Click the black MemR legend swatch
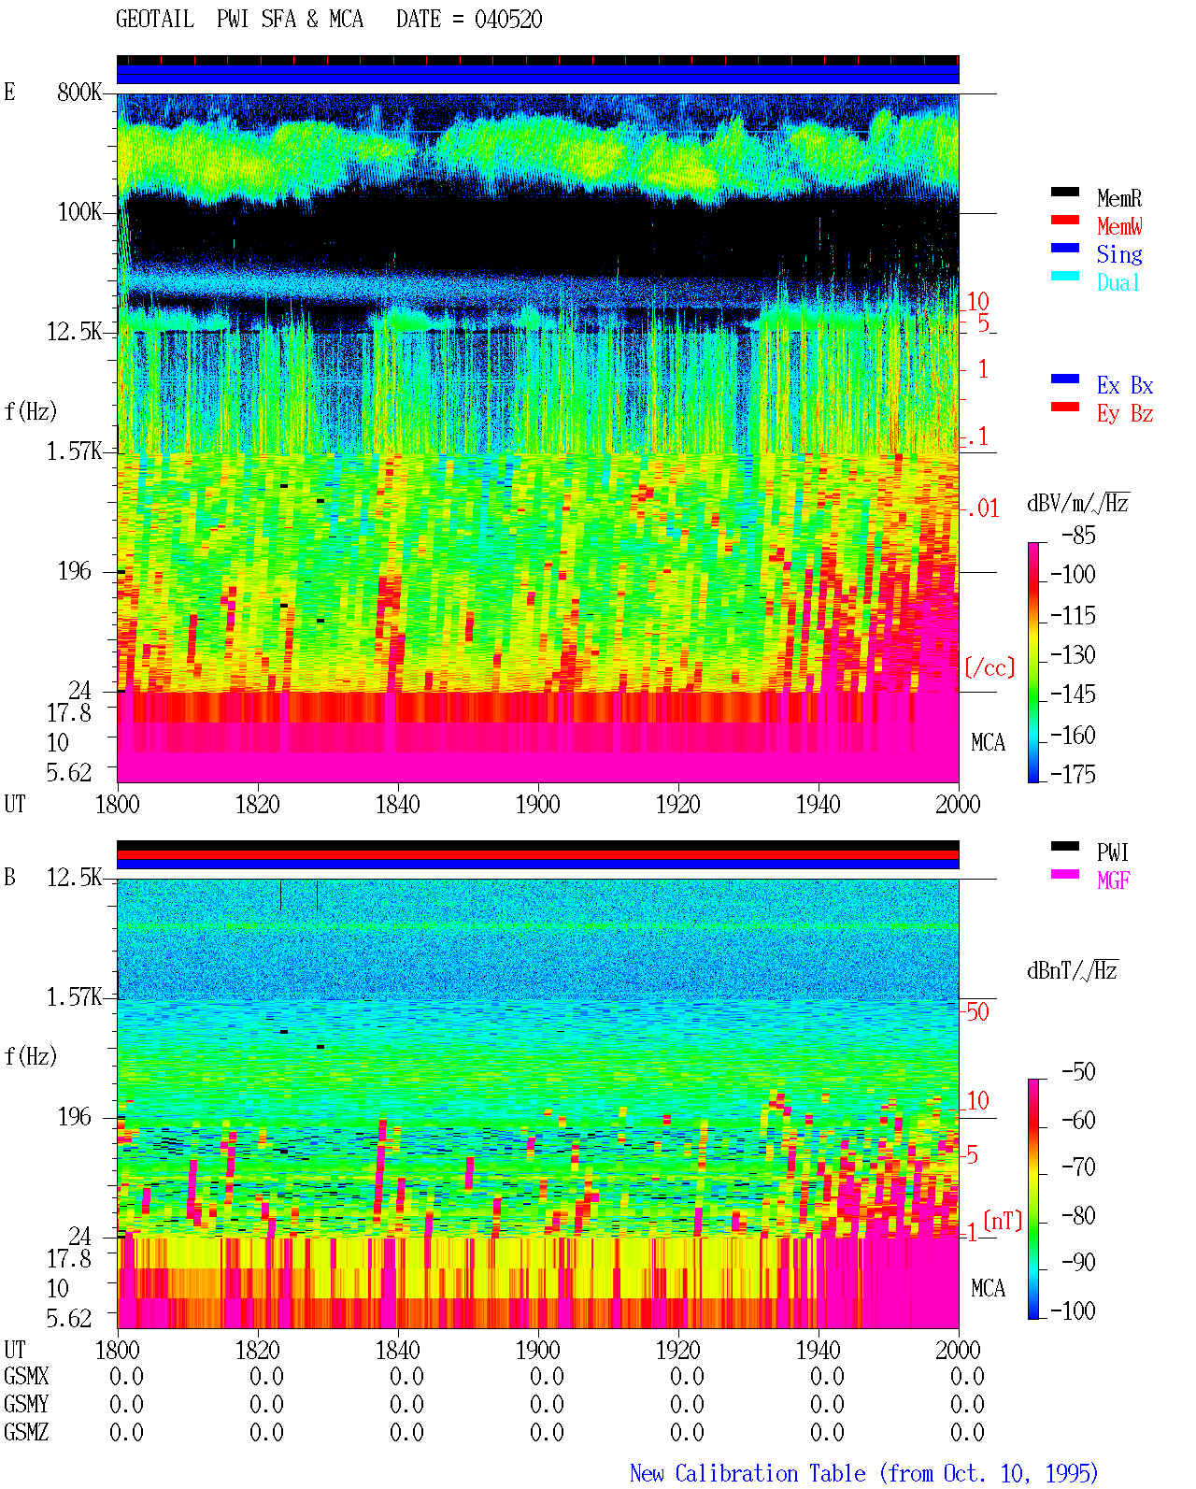 [x=1064, y=192]
